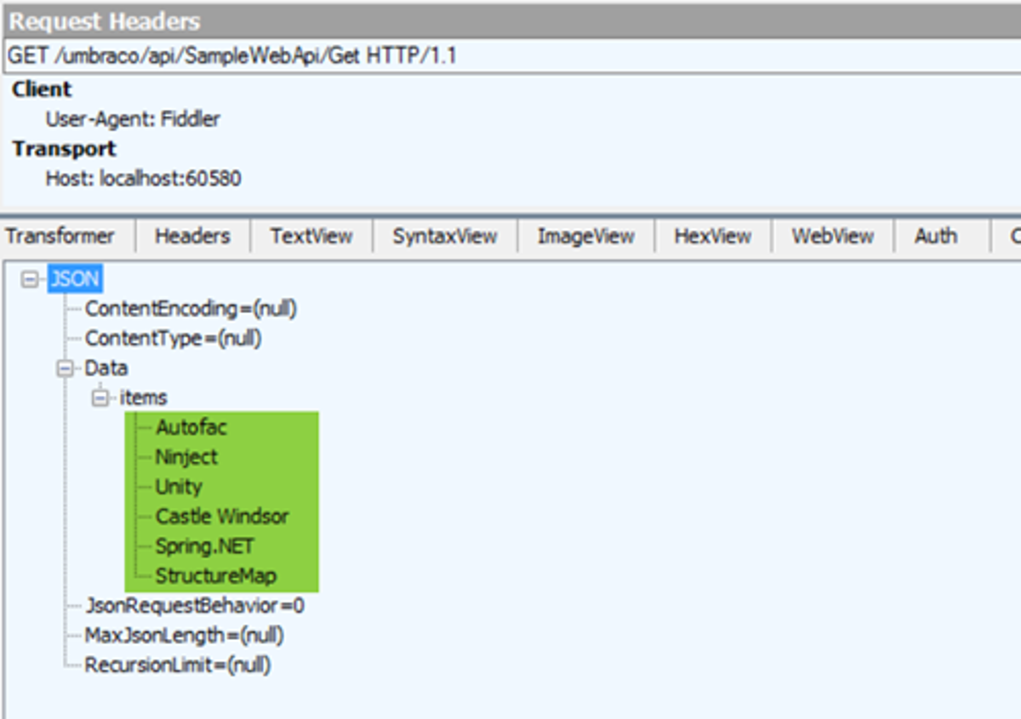The image size is (1021, 719).
Task: Select the ImageView tab
Action: pos(585,237)
